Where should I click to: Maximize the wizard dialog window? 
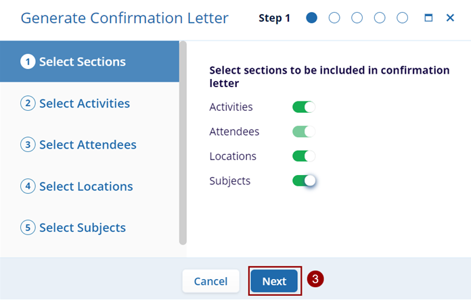428,18
